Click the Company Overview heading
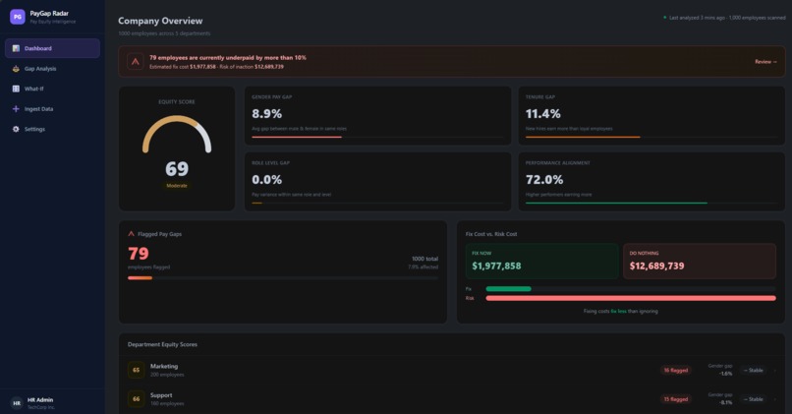792x414 pixels. point(160,21)
